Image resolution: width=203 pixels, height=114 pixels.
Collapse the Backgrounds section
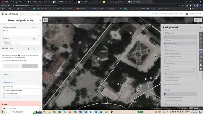coord(168,33)
